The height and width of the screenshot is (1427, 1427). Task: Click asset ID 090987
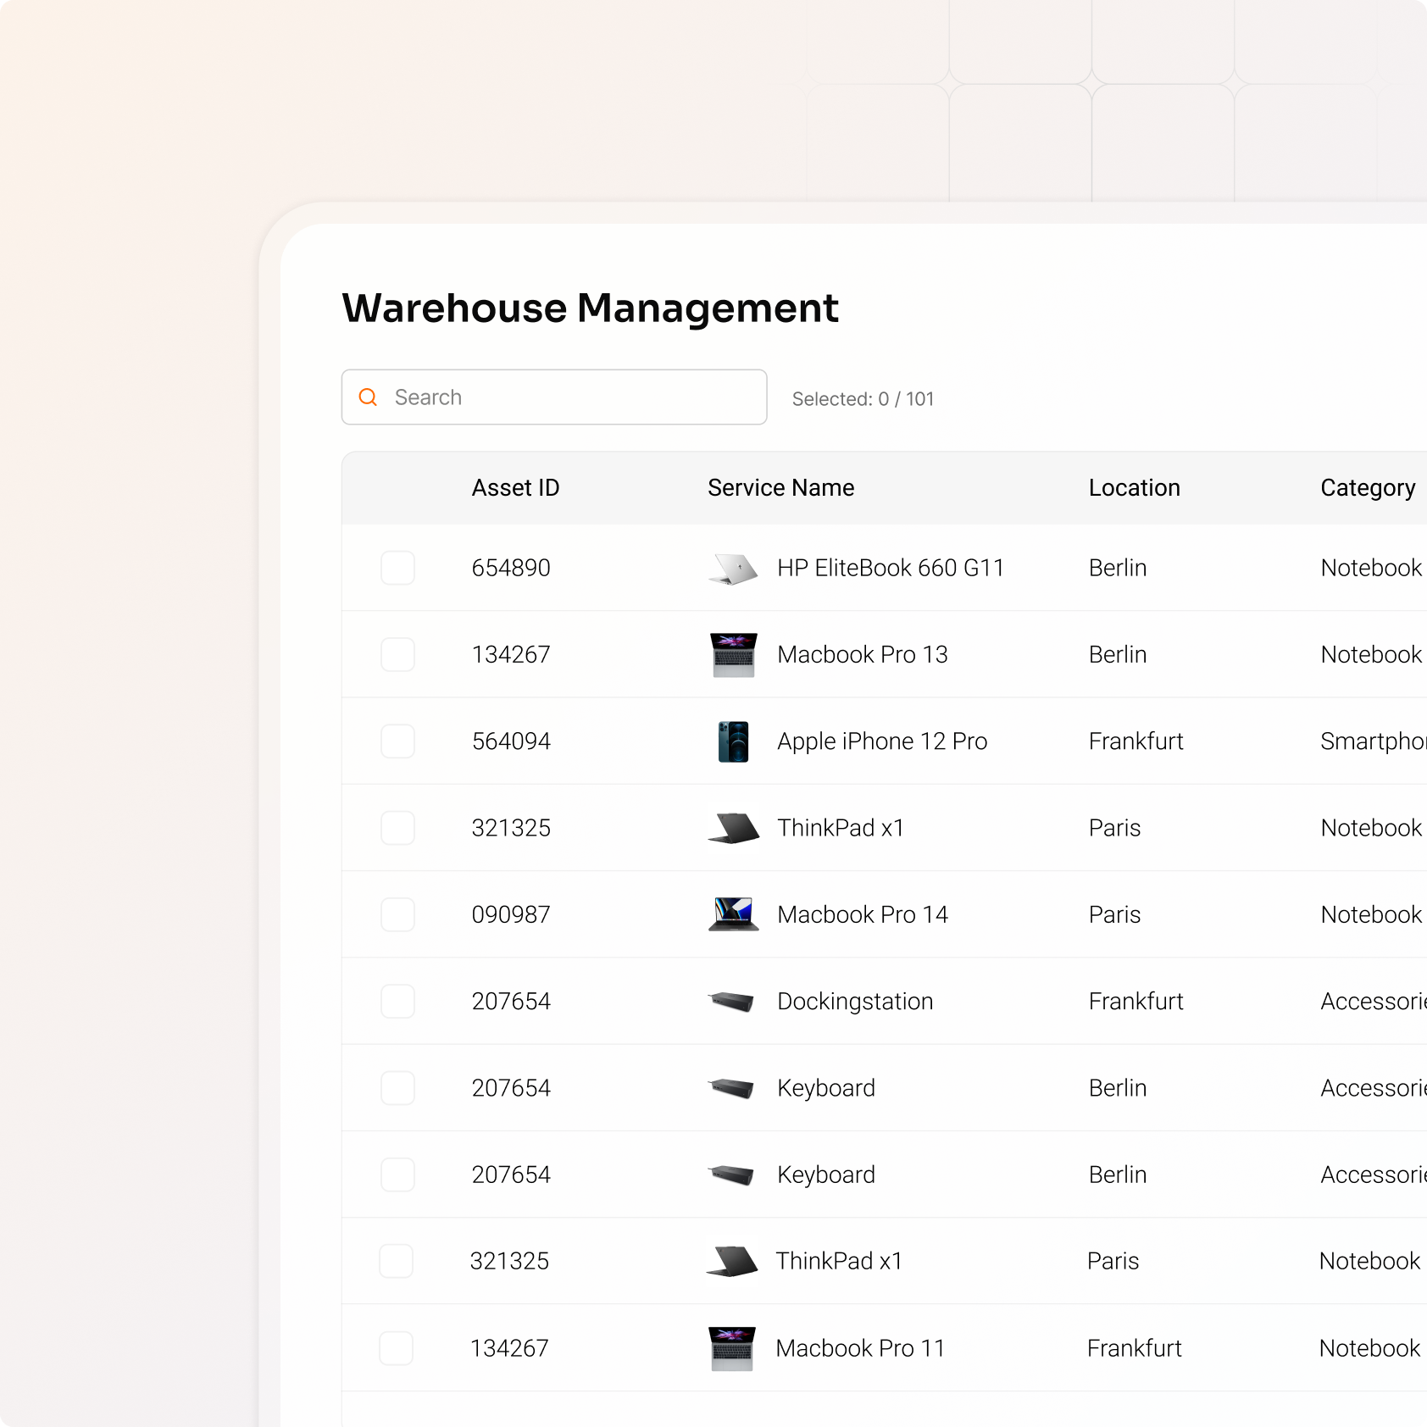tap(511, 914)
